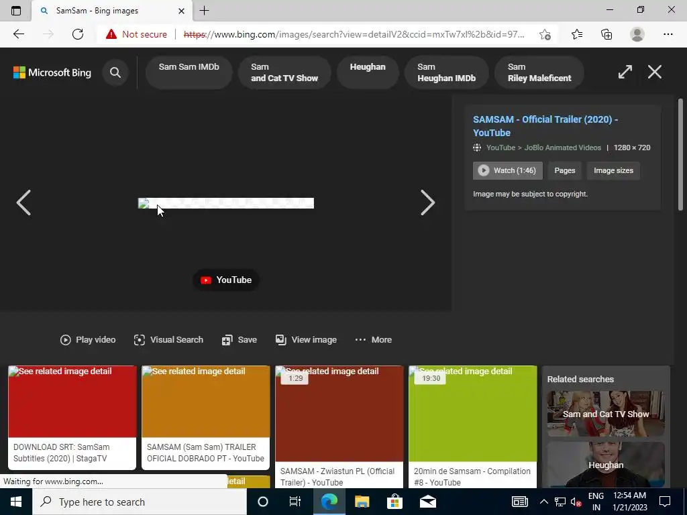Click the Microsoft Bing logo

[52, 72]
